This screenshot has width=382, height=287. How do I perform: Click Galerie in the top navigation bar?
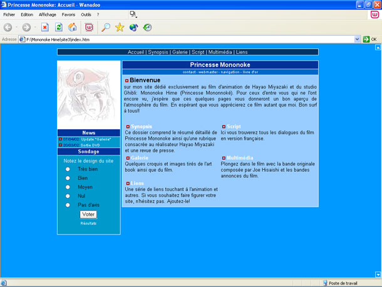(180, 52)
